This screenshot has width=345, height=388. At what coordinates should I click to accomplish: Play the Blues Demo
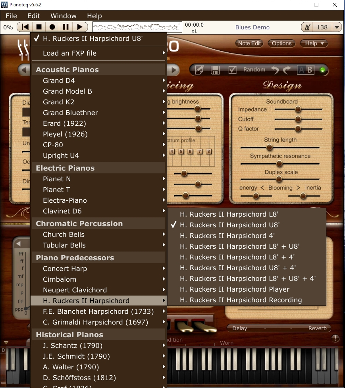point(79,27)
